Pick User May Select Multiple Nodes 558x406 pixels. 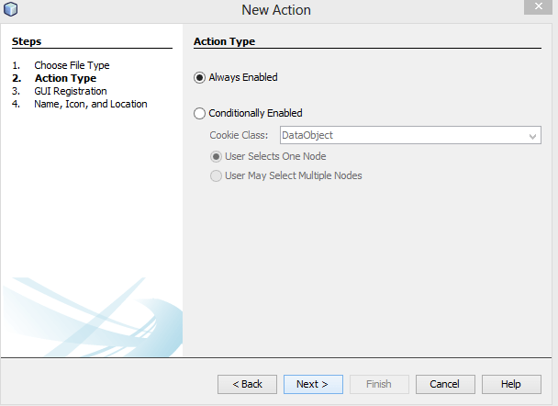pos(217,175)
